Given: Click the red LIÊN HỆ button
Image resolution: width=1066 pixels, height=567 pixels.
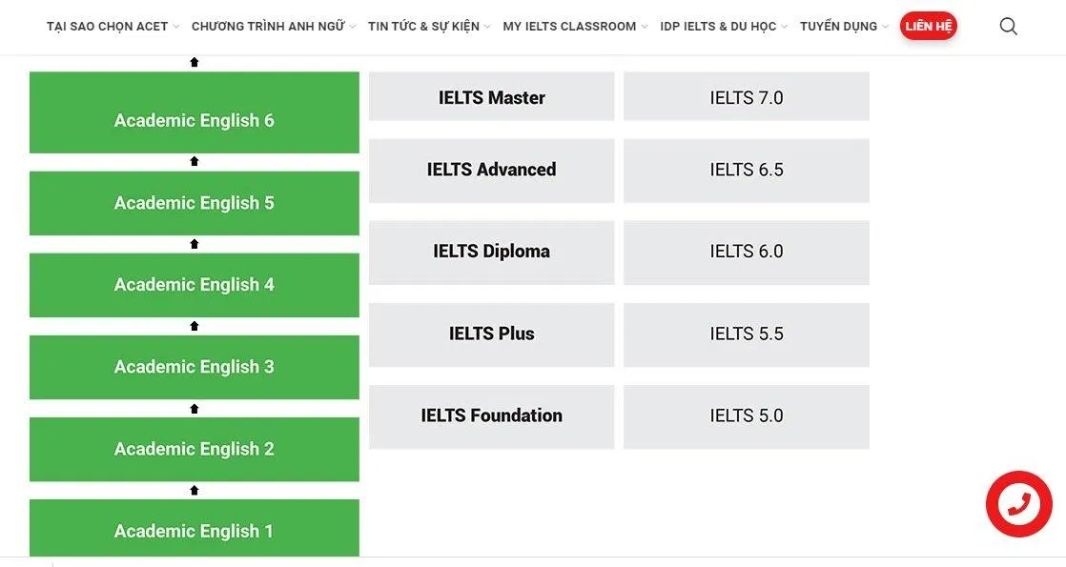Looking at the screenshot, I should coord(928,26).
